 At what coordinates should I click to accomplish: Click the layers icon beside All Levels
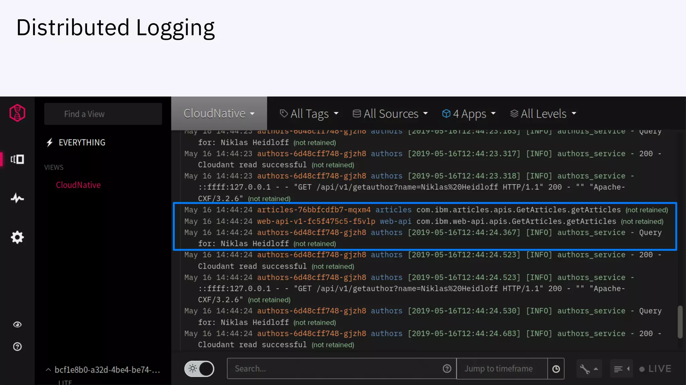pos(514,114)
